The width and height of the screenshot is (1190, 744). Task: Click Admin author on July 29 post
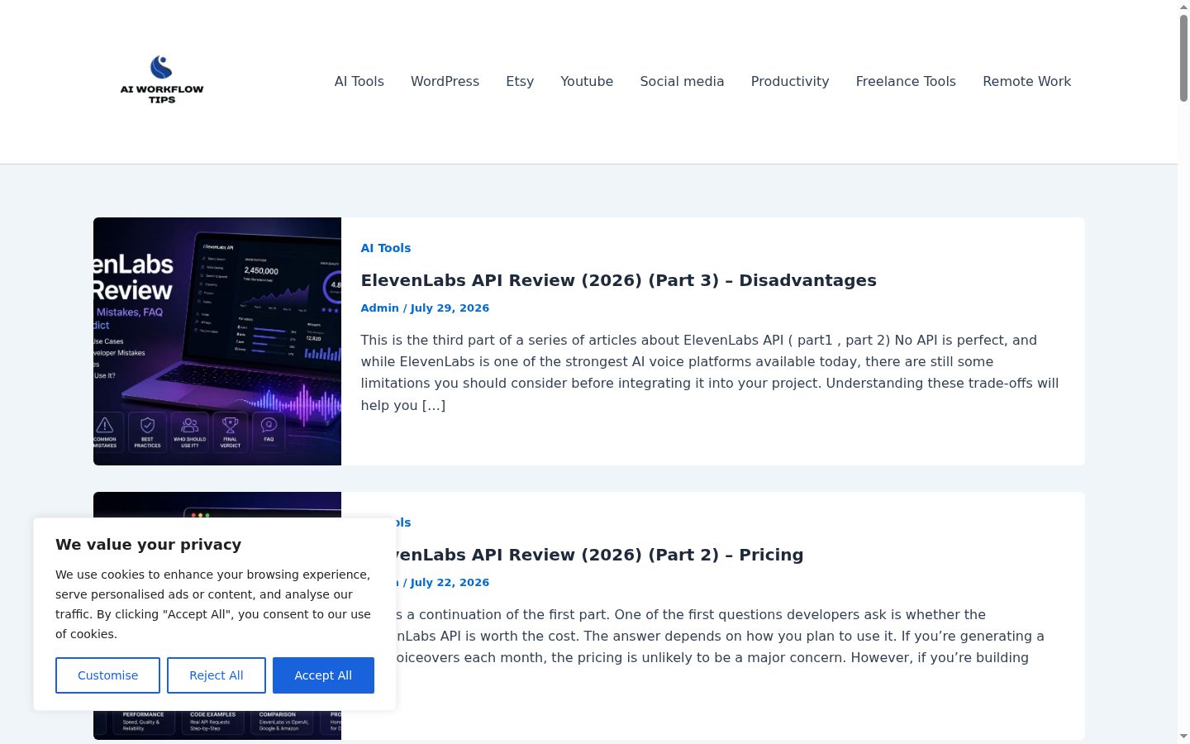380,308
